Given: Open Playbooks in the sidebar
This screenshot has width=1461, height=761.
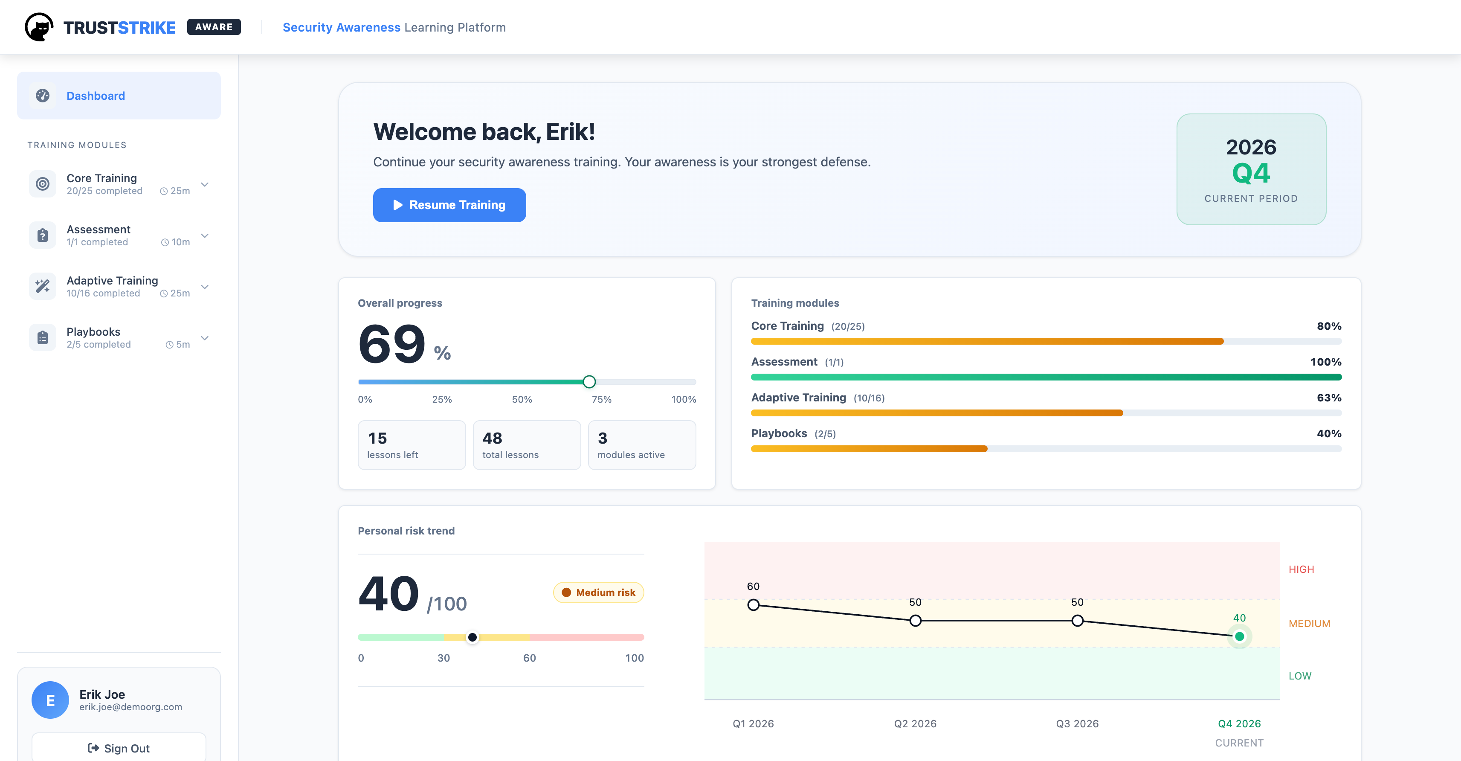Looking at the screenshot, I should 119,337.
